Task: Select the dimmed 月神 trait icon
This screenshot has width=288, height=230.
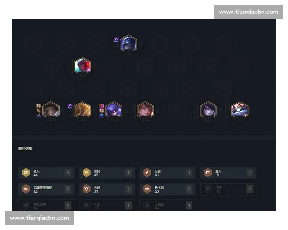Action: [208, 189]
